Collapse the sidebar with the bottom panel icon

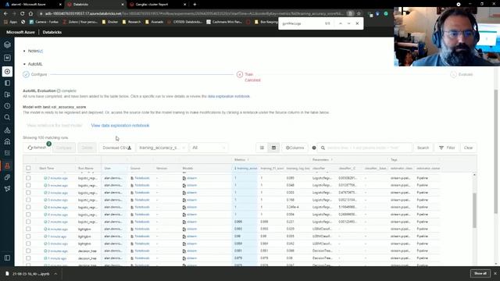click(x=7, y=258)
